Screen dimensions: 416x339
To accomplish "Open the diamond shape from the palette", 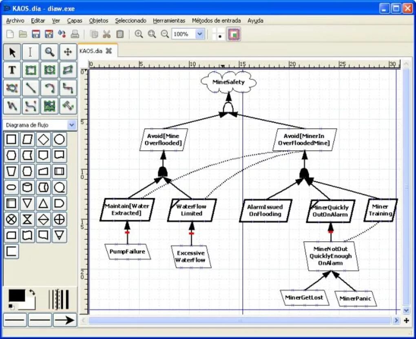I will click(44, 139).
